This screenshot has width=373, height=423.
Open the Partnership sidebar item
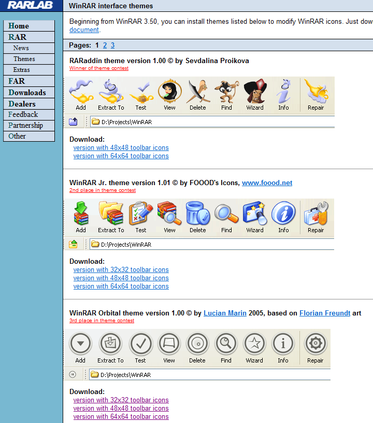[29, 126]
